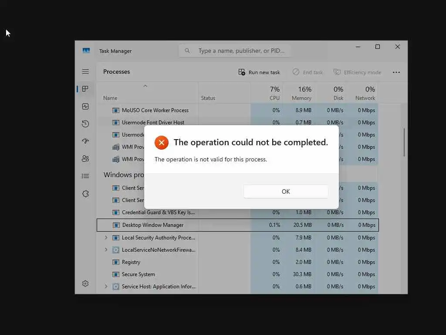446x335 pixels.
Task: Open the Users sidebar icon
Action: click(85, 159)
